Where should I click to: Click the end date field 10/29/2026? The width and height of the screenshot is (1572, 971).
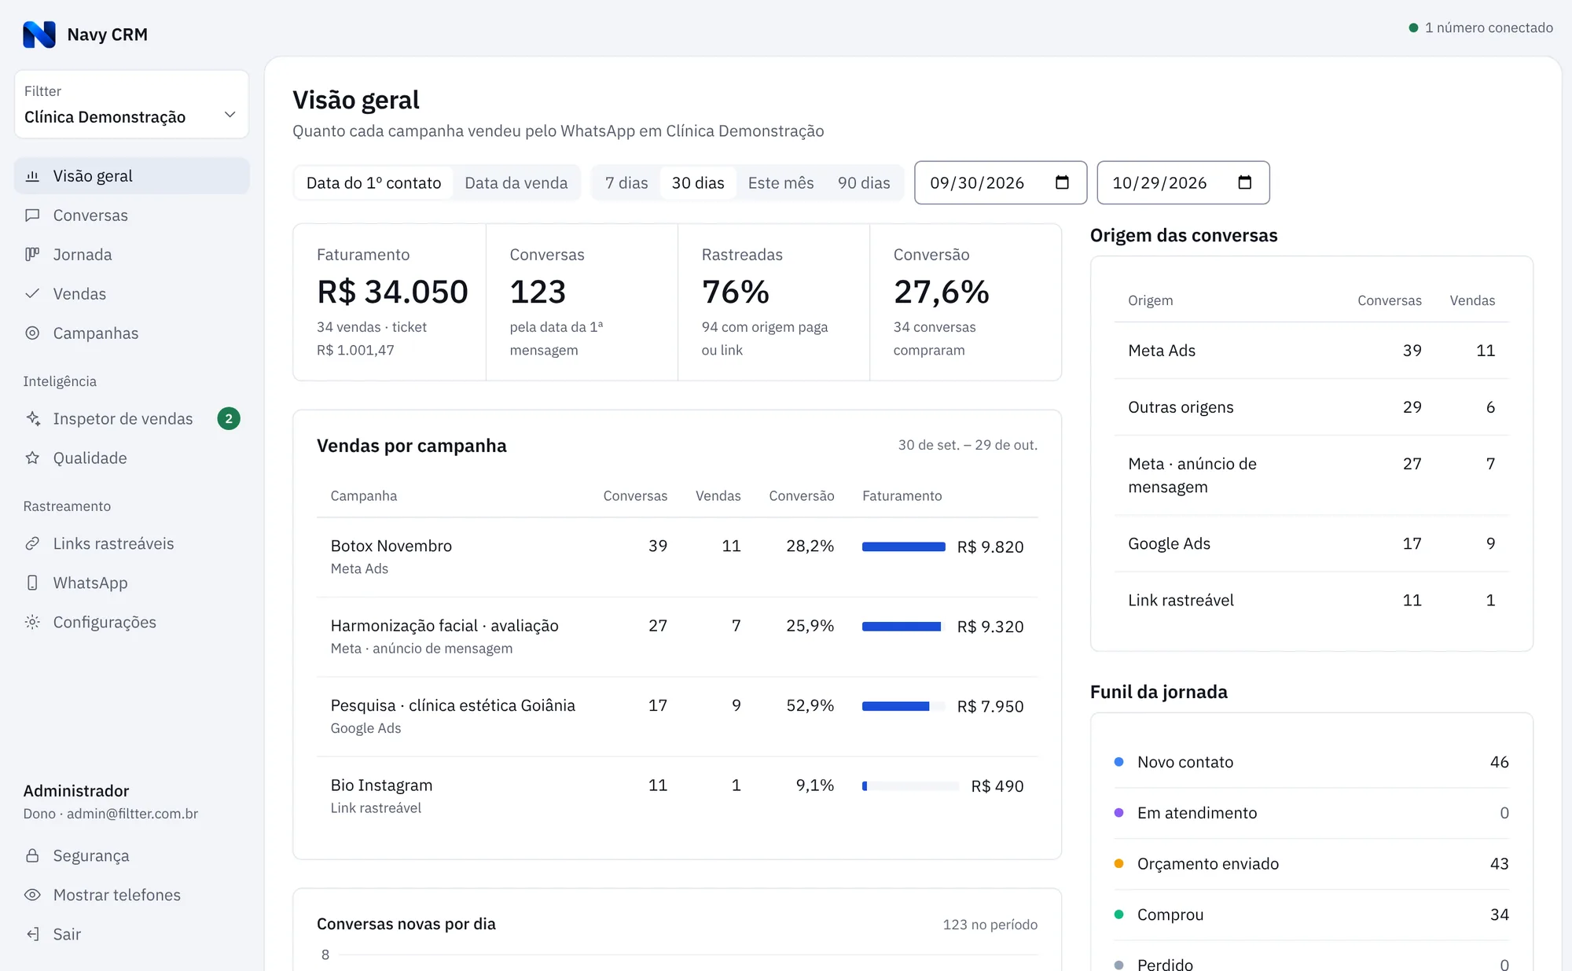(1183, 182)
